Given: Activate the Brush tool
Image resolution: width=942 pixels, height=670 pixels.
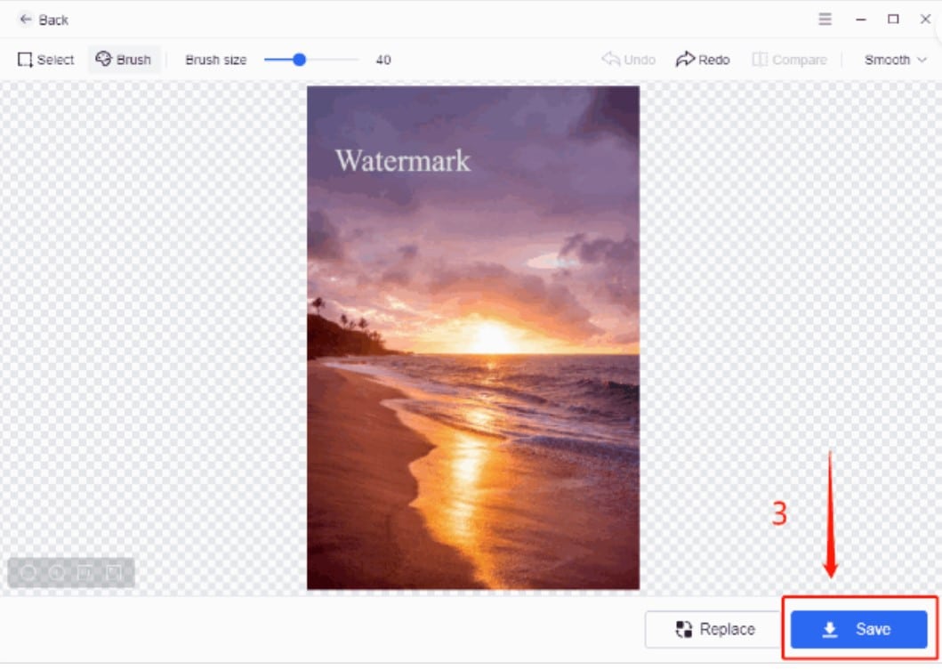Looking at the screenshot, I should pyautogui.click(x=124, y=60).
